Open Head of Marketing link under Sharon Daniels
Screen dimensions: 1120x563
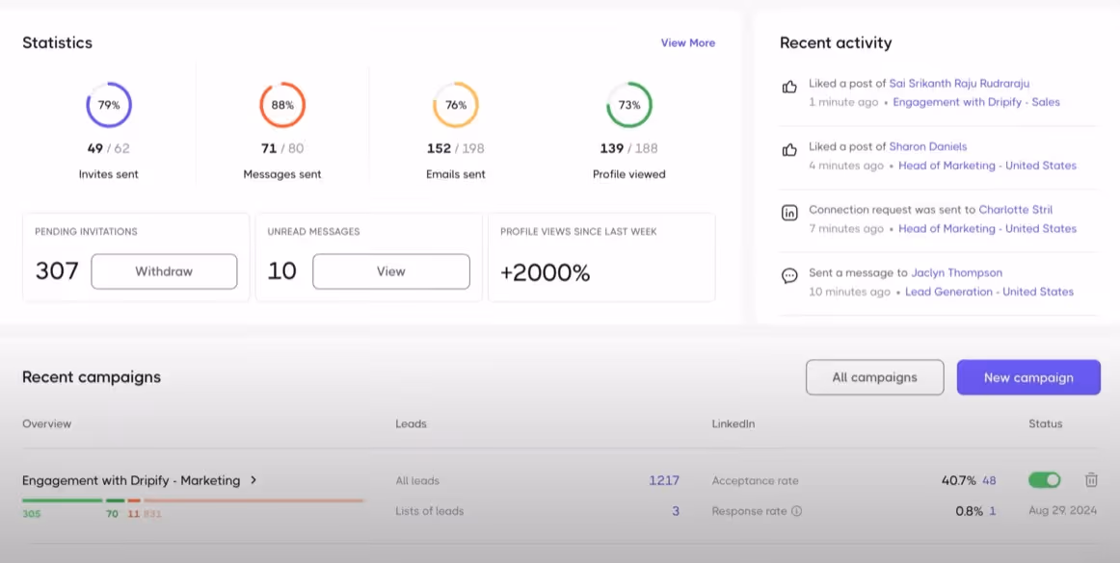[987, 166]
